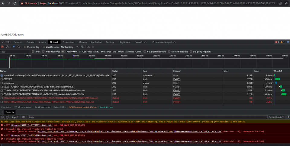Viewport: 290px width, 146px height.
Task: Check 3rd-party requests checkbox
Action: pyautogui.click(x=191, y=52)
